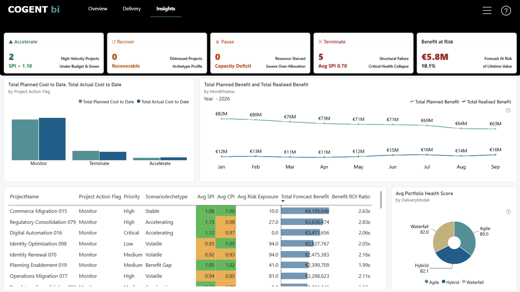Screen dimensions: 520x292
Task: Toggle Total Actual Cost to Date legend
Action: 163,102
